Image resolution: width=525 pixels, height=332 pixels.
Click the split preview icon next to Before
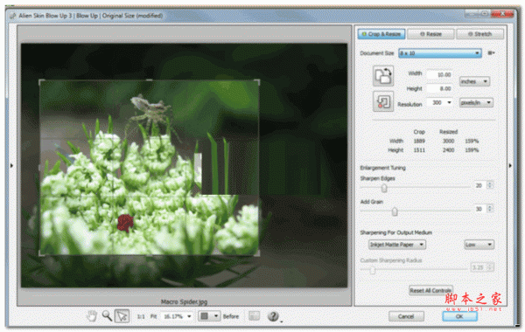[254, 316]
